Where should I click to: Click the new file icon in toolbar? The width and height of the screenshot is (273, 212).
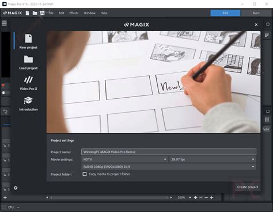click(28, 13)
